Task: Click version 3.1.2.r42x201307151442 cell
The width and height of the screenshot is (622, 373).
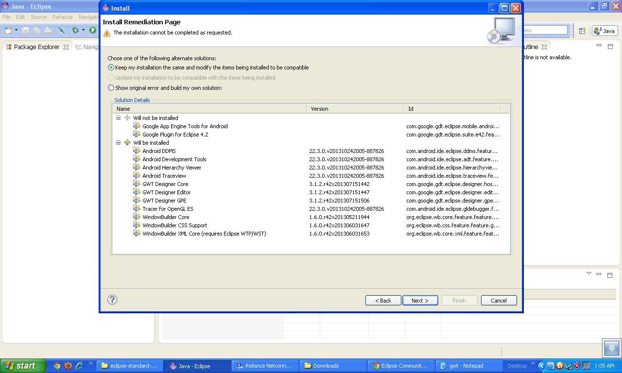Action: tap(339, 184)
